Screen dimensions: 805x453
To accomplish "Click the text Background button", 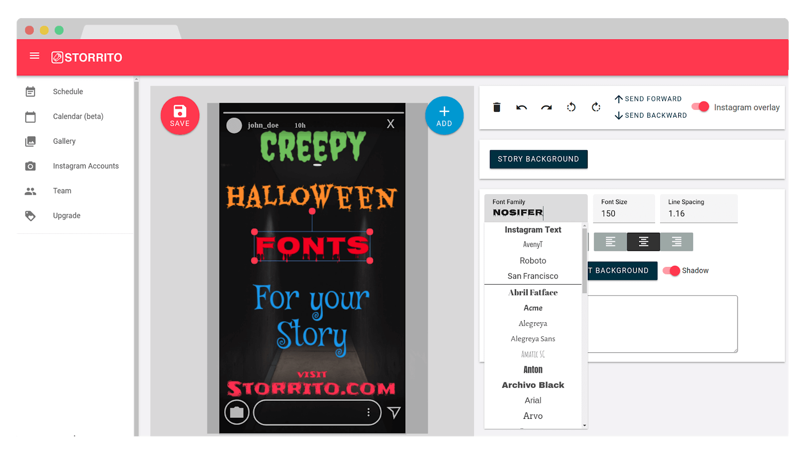I will coord(622,270).
